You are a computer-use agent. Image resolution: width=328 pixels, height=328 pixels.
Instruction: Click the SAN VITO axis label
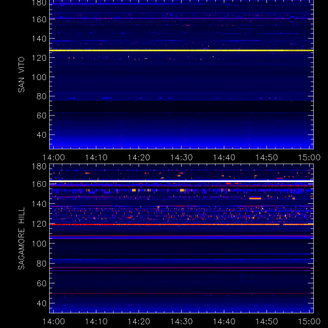point(21,75)
